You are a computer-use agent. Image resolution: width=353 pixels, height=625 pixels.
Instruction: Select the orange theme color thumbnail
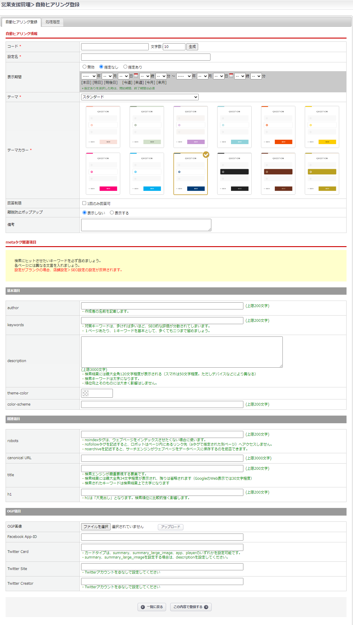pos(278,127)
